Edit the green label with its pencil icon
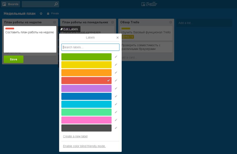 point(116,57)
